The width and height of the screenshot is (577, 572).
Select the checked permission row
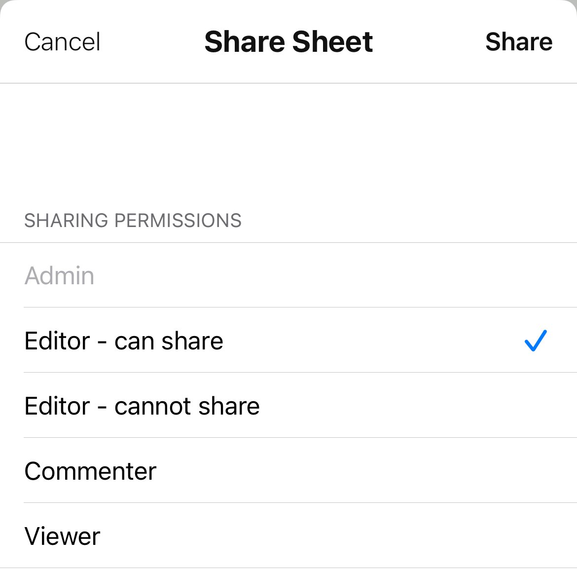[x=197, y=341]
